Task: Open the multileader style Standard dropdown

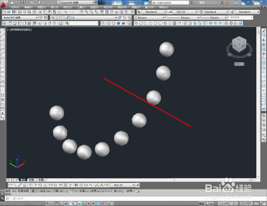Action: point(247,12)
